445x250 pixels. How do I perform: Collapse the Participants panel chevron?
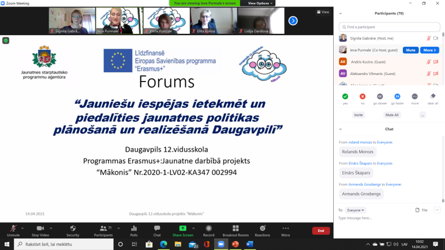click(x=340, y=13)
